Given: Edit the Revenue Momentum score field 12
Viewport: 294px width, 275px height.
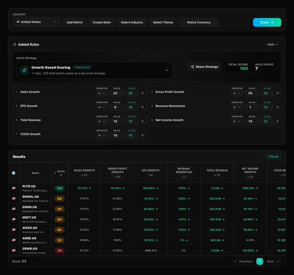Looking at the screenshot, I should coord(267,107).
